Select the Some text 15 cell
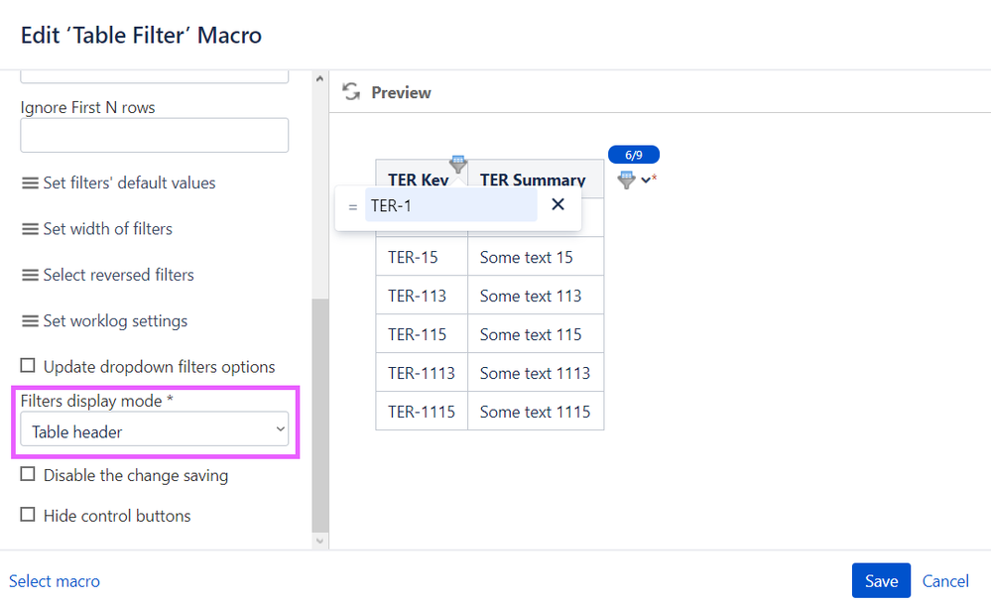 click(536, 257)
